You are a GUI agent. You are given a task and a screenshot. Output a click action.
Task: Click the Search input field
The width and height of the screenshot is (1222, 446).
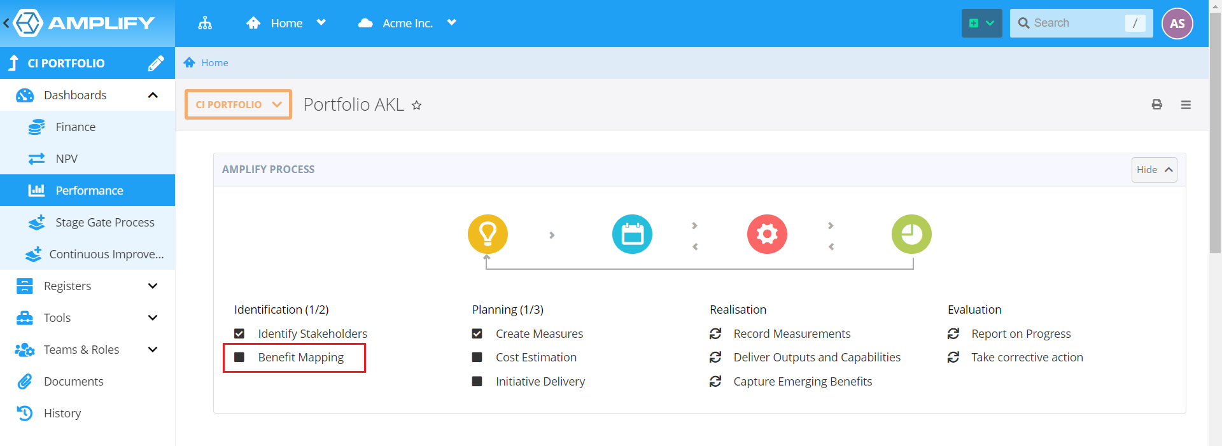tap(1081, 24)
